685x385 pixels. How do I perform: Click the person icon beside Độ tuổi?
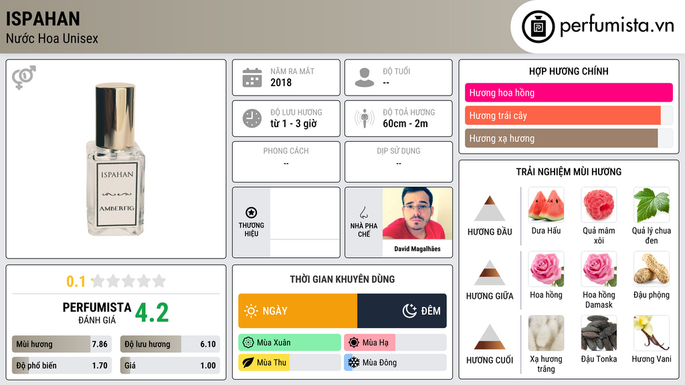click(365, 78)
